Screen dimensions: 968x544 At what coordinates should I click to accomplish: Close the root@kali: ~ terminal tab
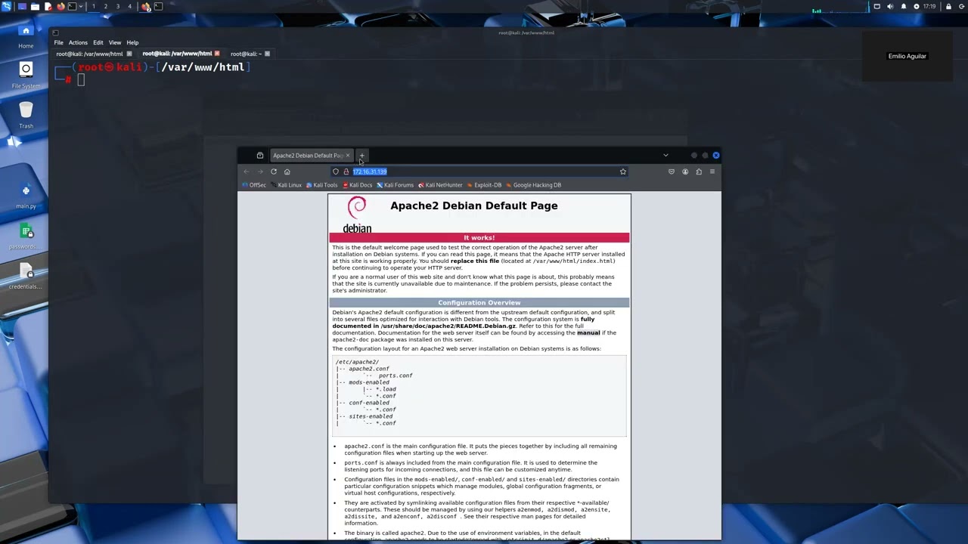point(268,54)
